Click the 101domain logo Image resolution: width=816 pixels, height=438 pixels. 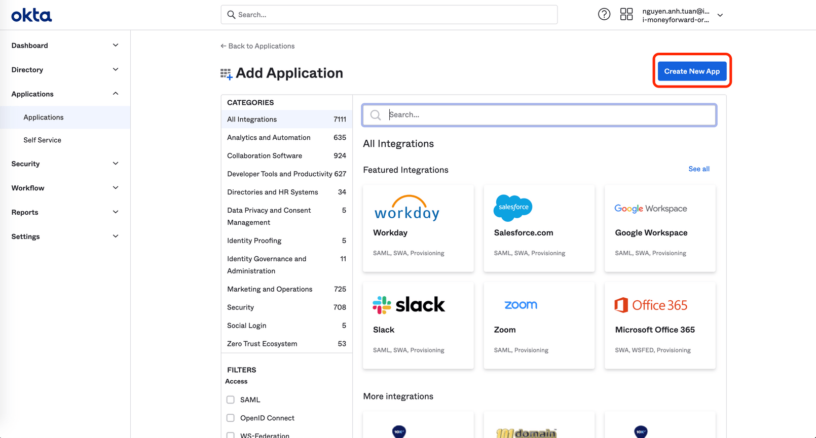pyautogui.click(x=527, y=433)
